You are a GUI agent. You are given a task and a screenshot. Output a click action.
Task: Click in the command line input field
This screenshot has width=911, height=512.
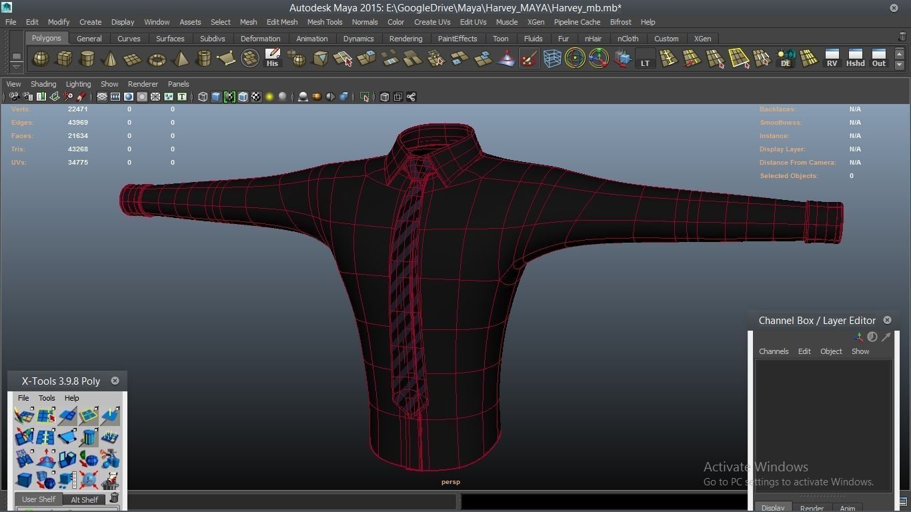tap(292, 501)
